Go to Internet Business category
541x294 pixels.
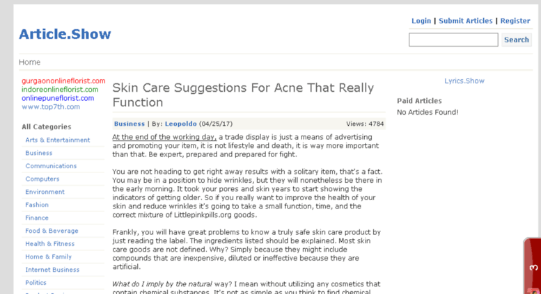pyautogui.click(x=52, y=270)
